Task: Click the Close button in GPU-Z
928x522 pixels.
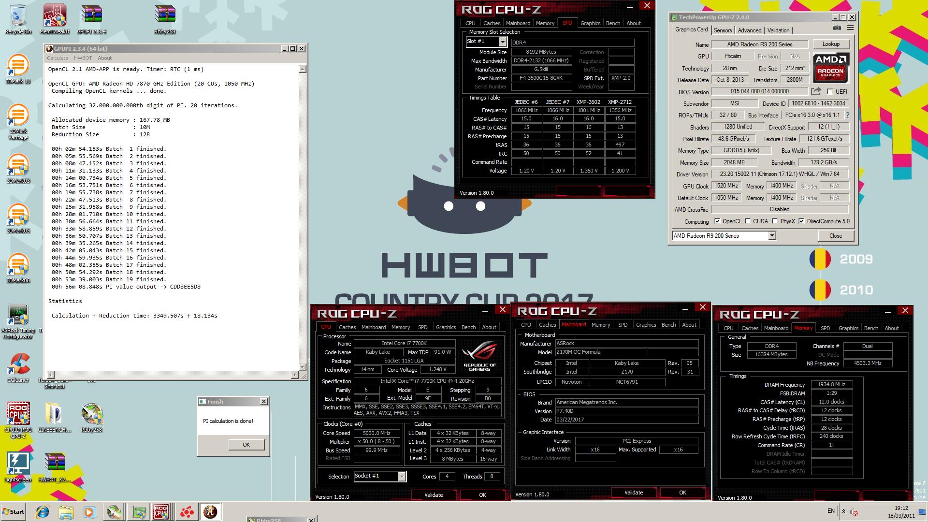Action: tap(836, 236)
